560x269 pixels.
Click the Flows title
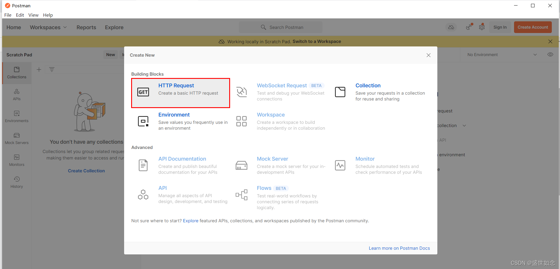click(264, 188)
